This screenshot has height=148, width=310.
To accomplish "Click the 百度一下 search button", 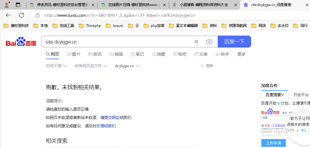I will [234, 42].
